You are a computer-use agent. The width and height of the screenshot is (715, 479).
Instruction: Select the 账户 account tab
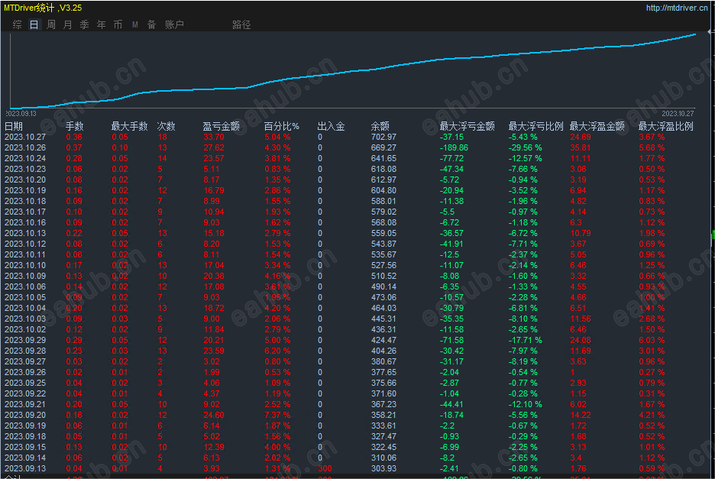[174, 24]
